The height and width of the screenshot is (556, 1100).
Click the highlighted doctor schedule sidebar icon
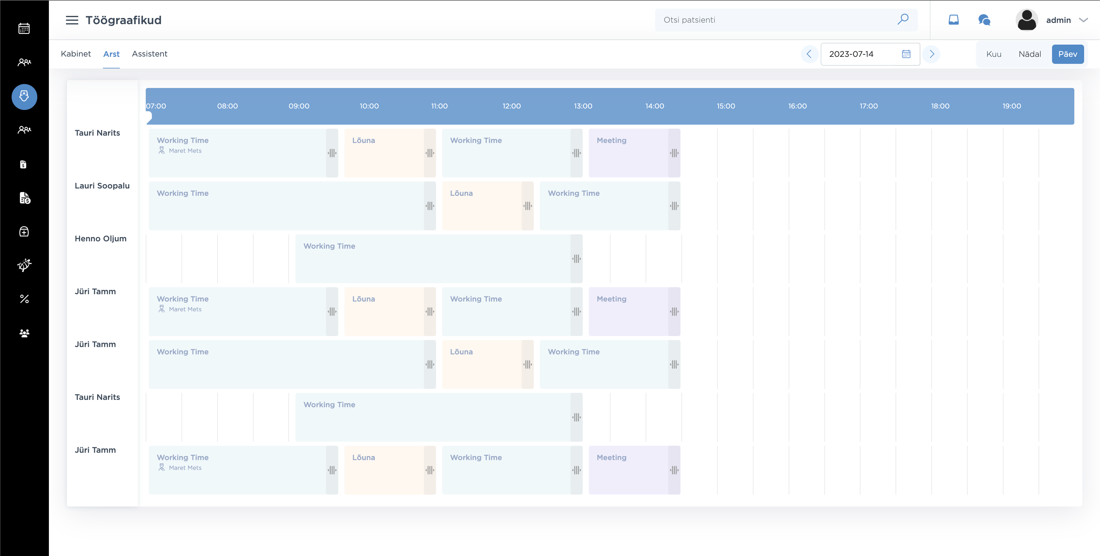tap(24, 97)
